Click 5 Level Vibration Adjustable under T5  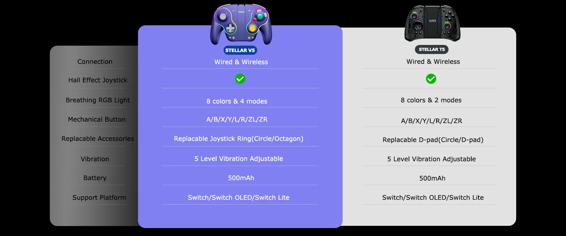coord(431,159)
